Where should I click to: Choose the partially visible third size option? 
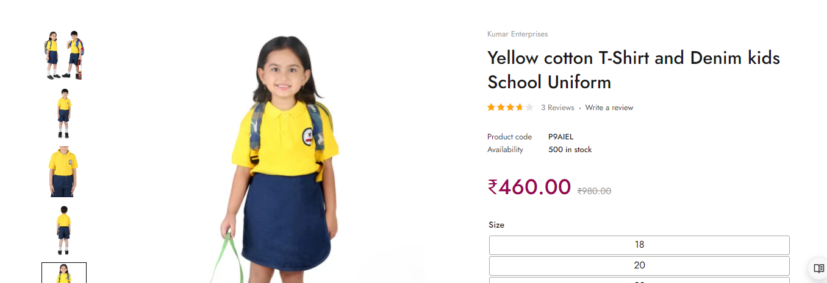point(639,280)
